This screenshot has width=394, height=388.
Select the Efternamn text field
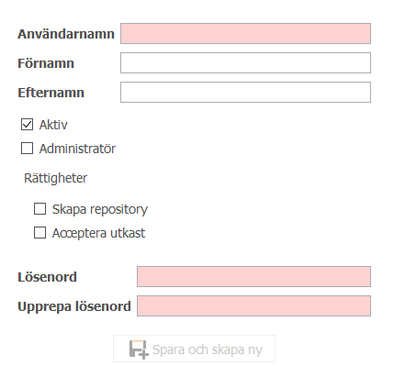(245, 92)
